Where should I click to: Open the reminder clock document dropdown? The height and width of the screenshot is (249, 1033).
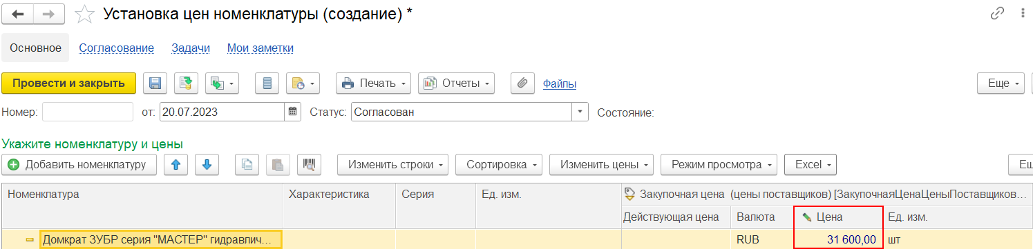click(303, 83)
